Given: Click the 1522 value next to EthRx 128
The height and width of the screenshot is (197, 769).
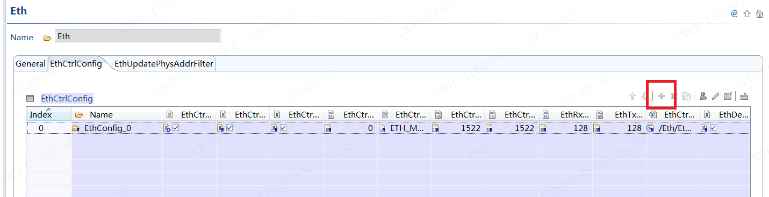Looking at the screenshot, I should point(512,128).
